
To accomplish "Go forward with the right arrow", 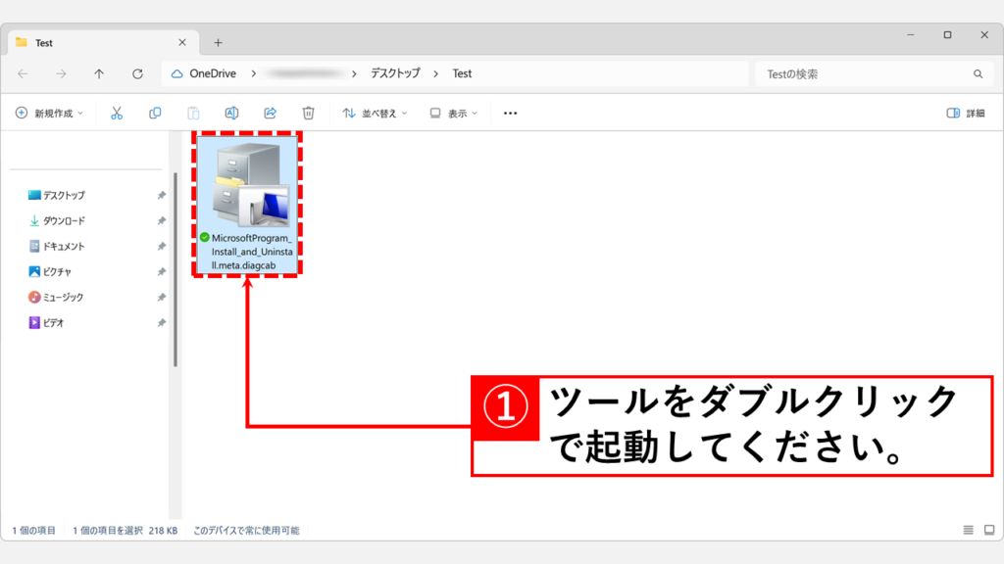I will pos(61,74).
